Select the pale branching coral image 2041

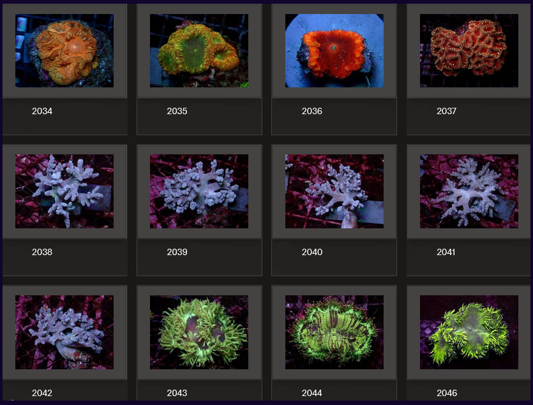click(469, 191)
